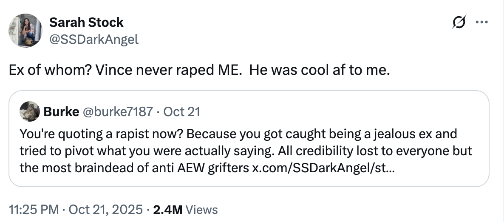
Task: Open Sarah Stock's profile avatar
Action: pos(25,30)
